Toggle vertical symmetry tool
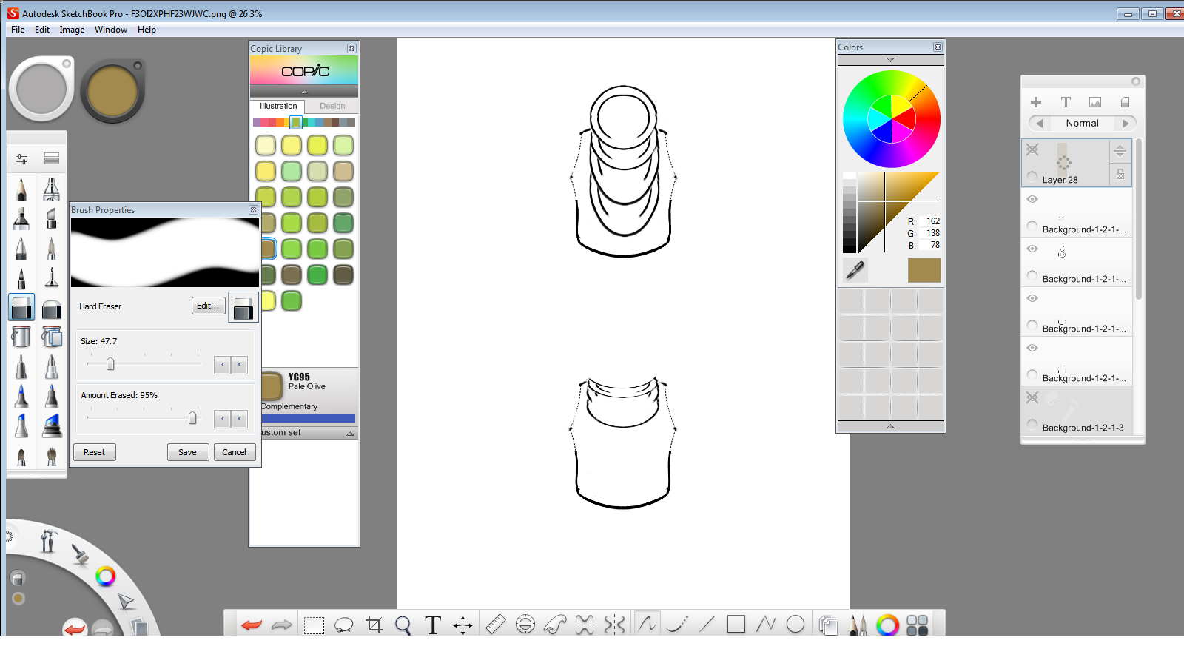The height and width of the screenshot is (666, 1184). coord(614,625)
